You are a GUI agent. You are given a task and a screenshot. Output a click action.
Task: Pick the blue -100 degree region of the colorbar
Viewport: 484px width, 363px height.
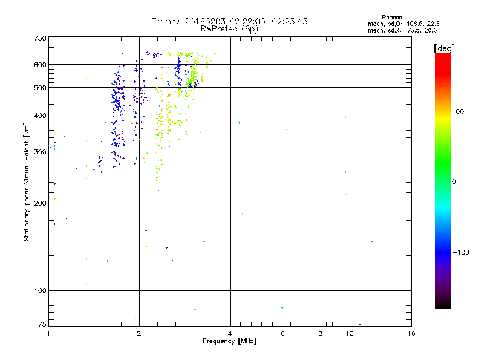point(443,252)
